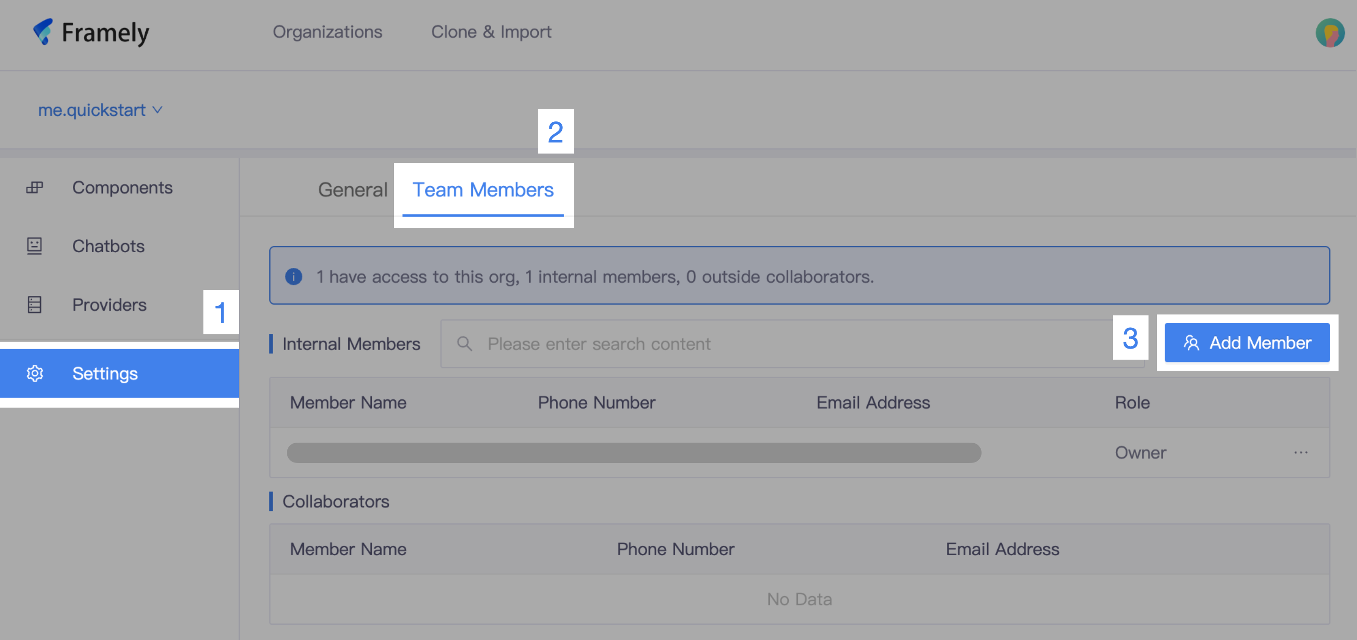Navigate to Organizations

coord(327,32)
